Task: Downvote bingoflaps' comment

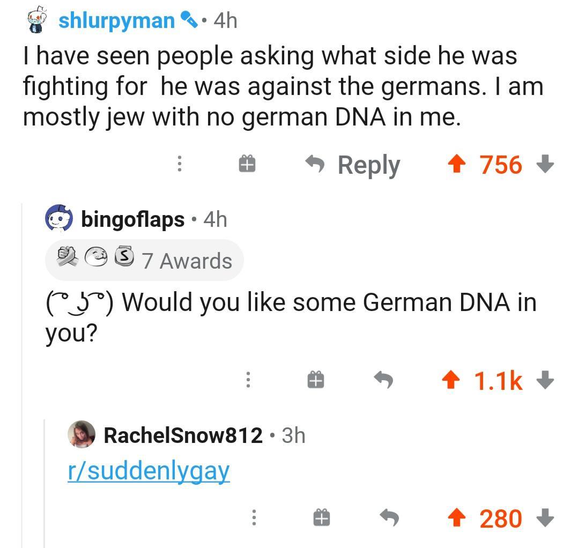Action: tap(545, 380)
